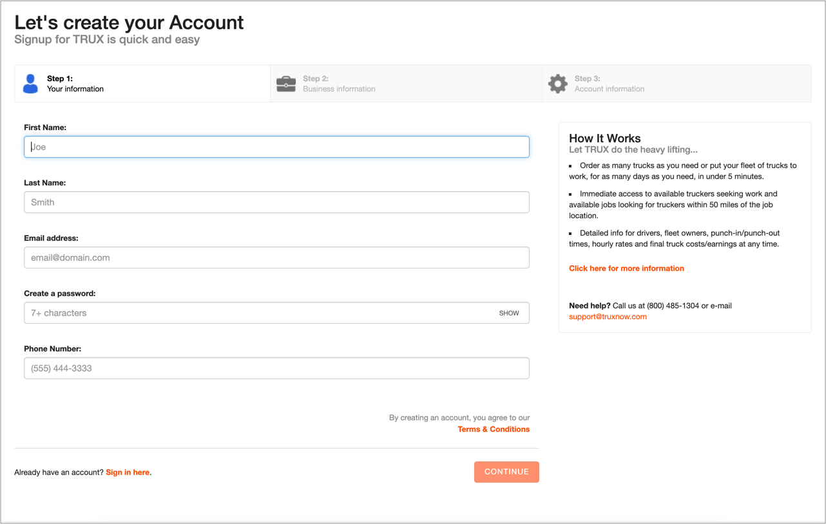Email support@truxnow.com via the link
This screenshot has width=826, height=524.
click(x=608, y=317)
